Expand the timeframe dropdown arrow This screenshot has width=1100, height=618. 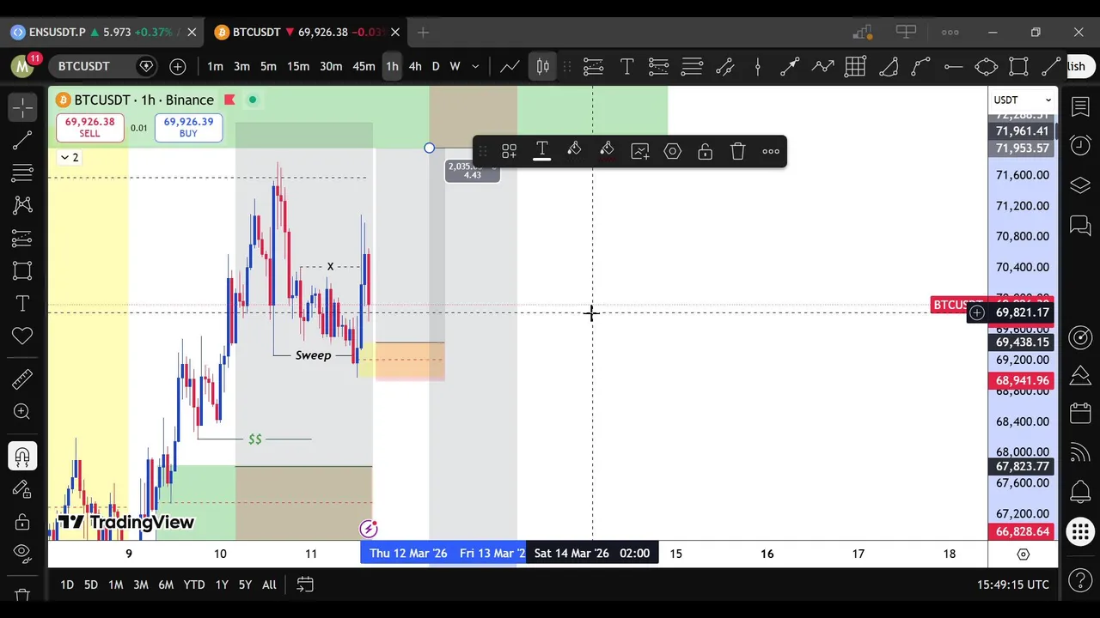pos(475,67)
